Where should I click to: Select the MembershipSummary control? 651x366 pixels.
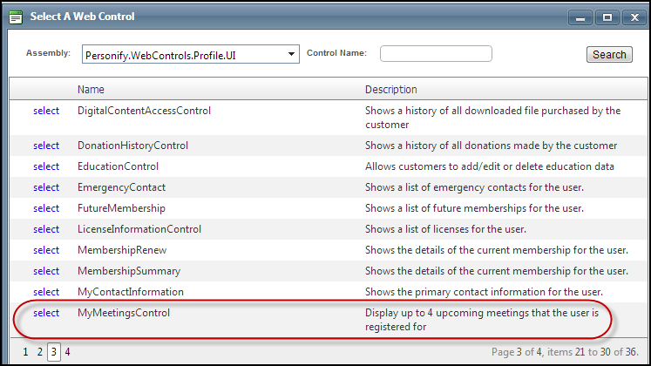click(46, 271)
